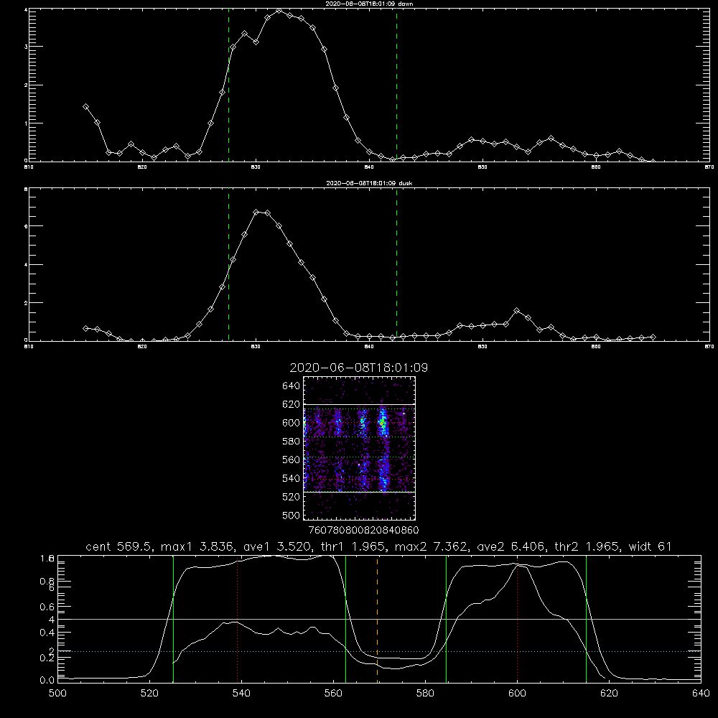
Task: Open the purple spectrogram image thumbnail
Action: click(360, 448)
